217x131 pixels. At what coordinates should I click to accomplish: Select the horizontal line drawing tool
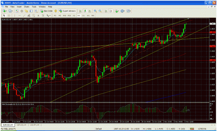pyautogui.click(x=19, y=16)
